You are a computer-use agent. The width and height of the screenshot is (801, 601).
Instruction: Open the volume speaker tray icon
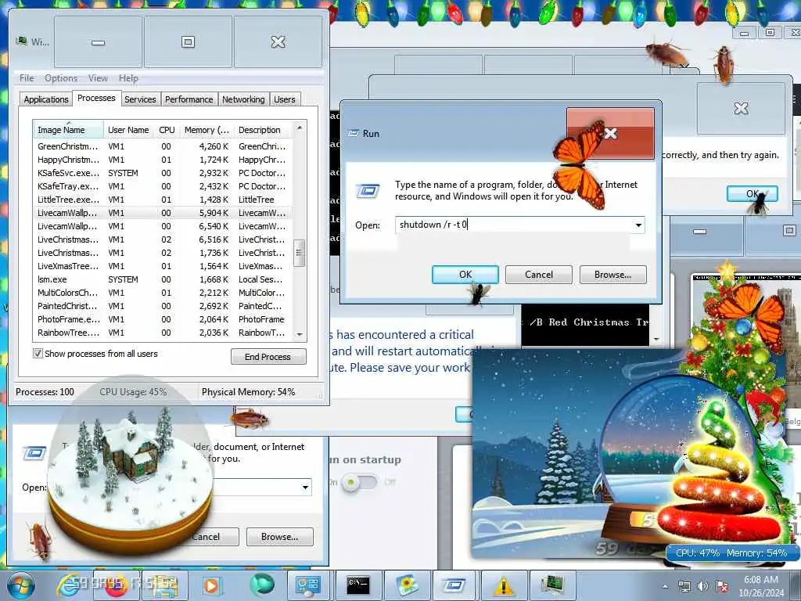point(703,586)
